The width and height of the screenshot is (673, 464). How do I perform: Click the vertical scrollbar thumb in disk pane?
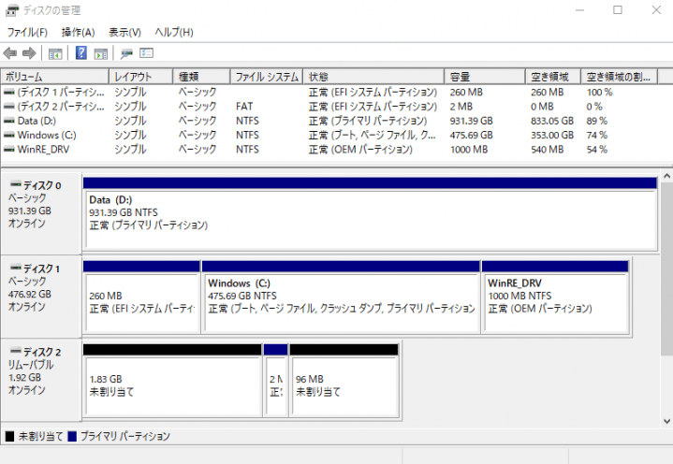click(x=666, y=268)
